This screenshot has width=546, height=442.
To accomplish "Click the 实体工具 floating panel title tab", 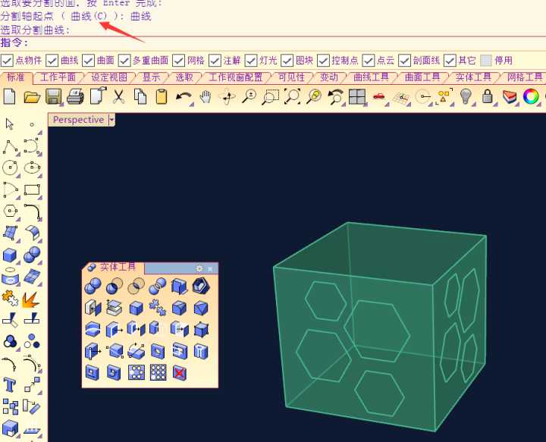I will (113, 268).
